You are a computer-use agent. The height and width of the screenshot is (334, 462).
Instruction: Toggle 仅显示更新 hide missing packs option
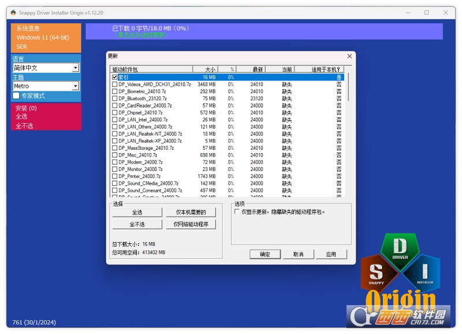pyautogui.click(x=237, y=211)
